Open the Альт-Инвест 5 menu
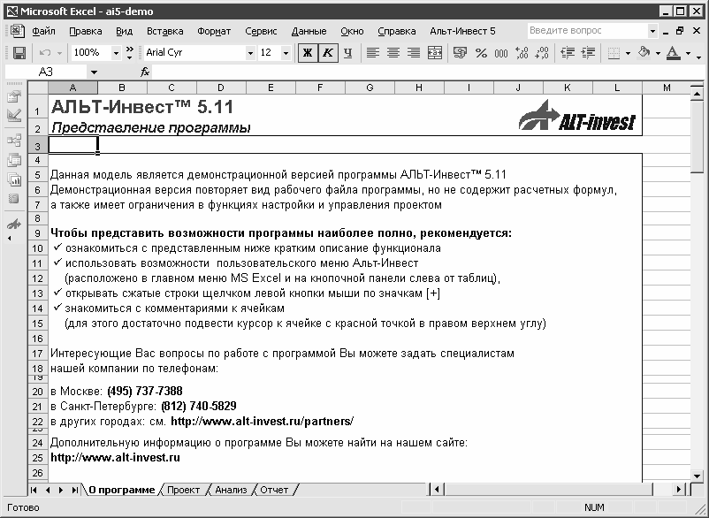The height and width of the screenshot is (518, 709). click(462, 31)
